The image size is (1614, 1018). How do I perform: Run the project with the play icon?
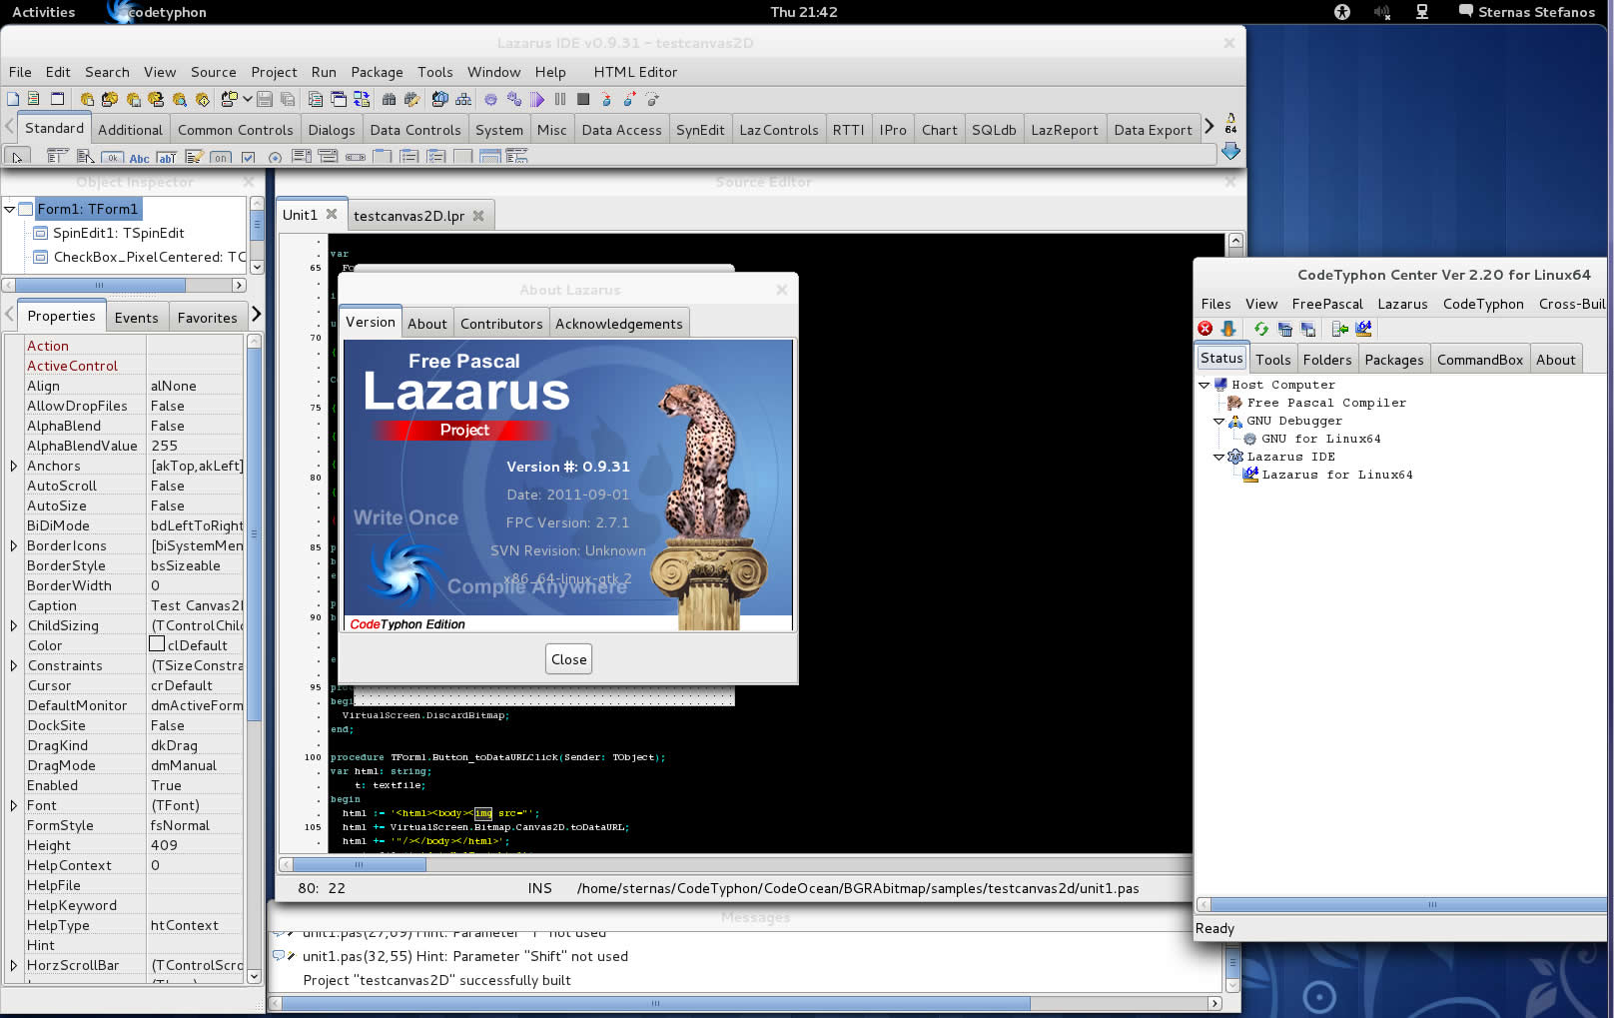coord(536,99)
